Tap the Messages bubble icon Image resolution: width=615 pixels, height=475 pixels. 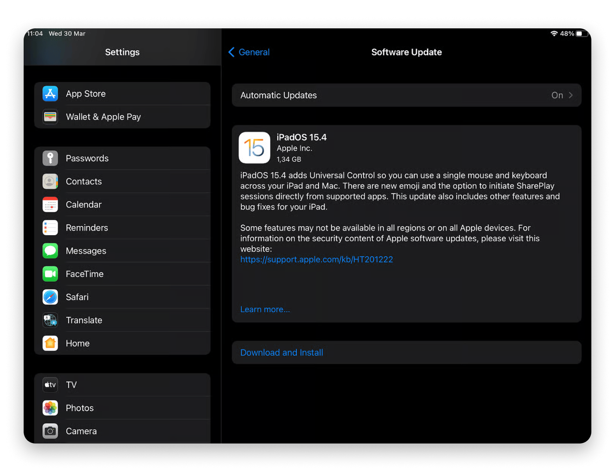(50, 251)
